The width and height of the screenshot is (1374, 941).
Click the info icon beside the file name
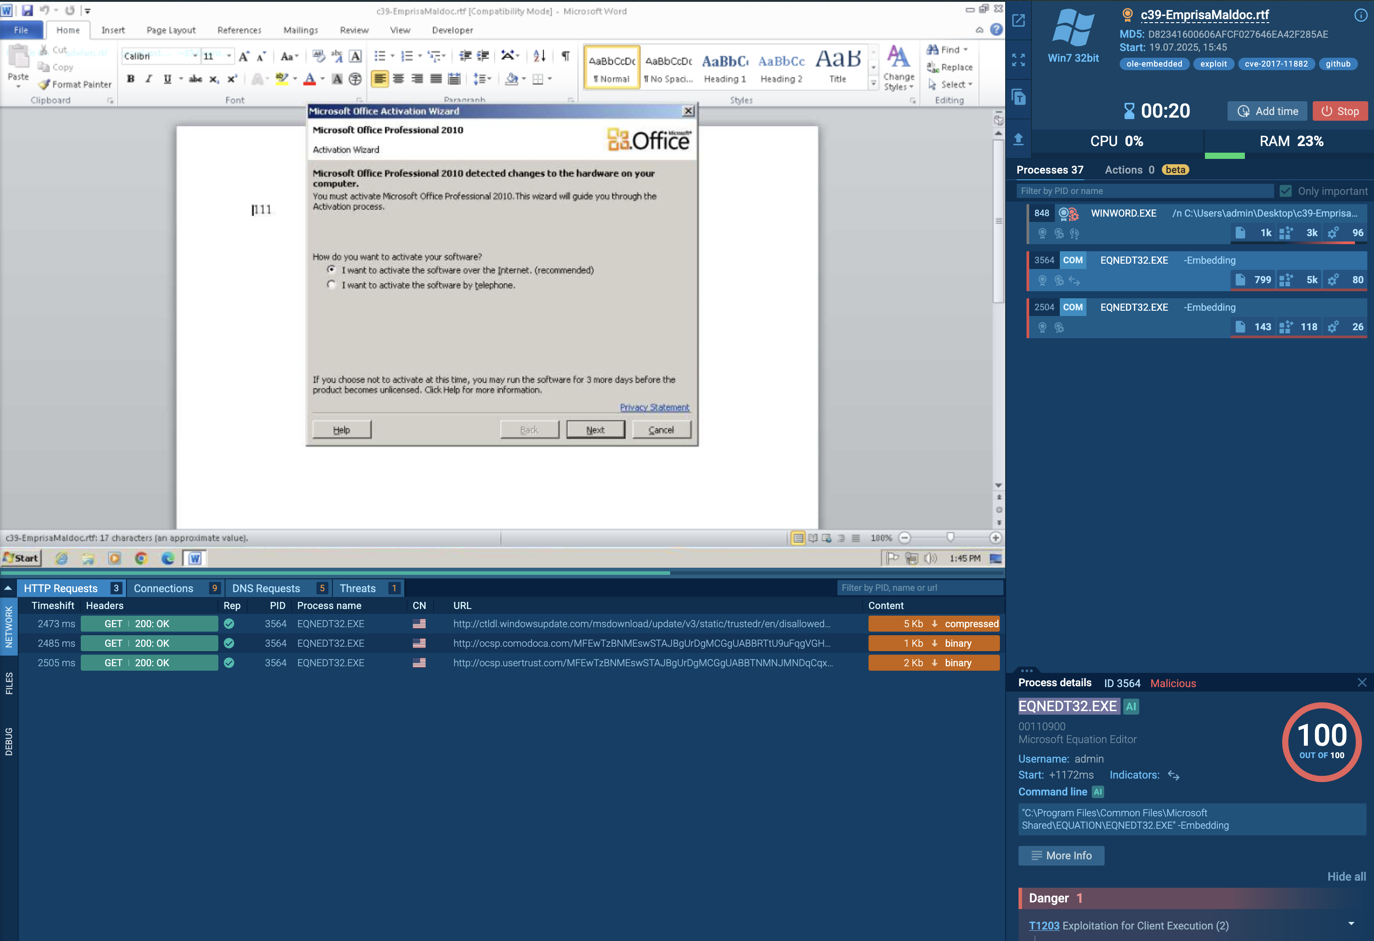pos(1360,16)
